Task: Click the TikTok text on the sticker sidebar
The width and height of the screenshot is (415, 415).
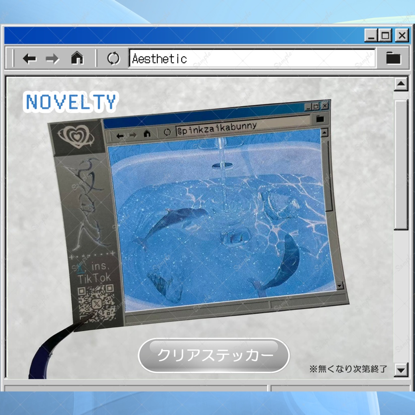Action: tap(95, 277)
